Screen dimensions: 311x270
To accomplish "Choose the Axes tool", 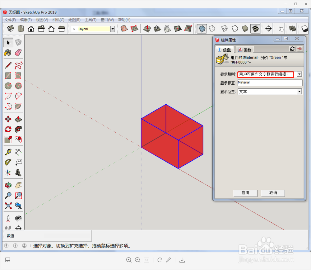I will click(8, 173).
